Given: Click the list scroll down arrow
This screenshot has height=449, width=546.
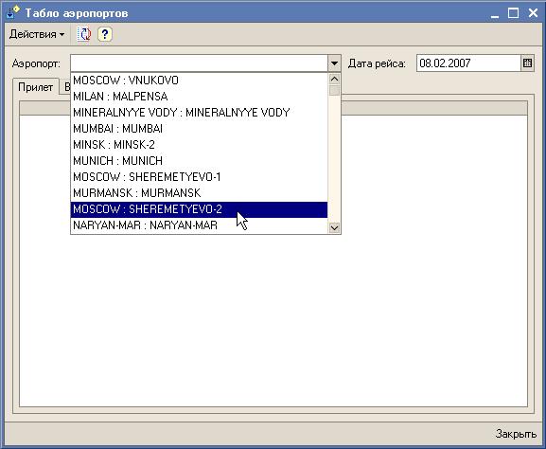Looking at the screenshot, I should (x=334, y=228).
